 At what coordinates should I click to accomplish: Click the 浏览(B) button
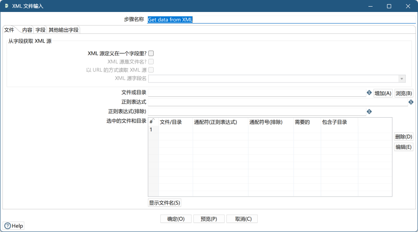pyautogui.click(x=404, y=93)
